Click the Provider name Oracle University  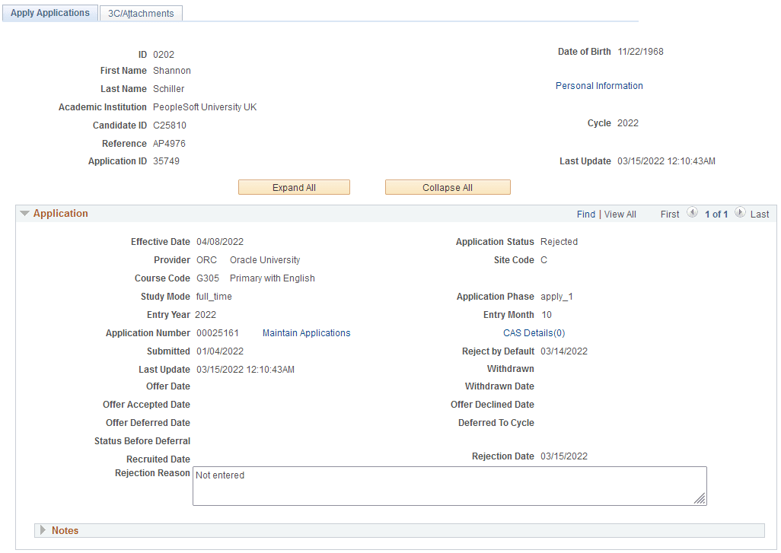pos(265,260)
